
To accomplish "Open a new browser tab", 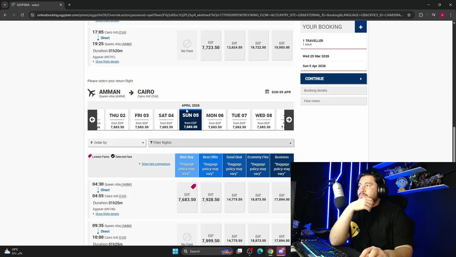I will click(x=69, y=5).
